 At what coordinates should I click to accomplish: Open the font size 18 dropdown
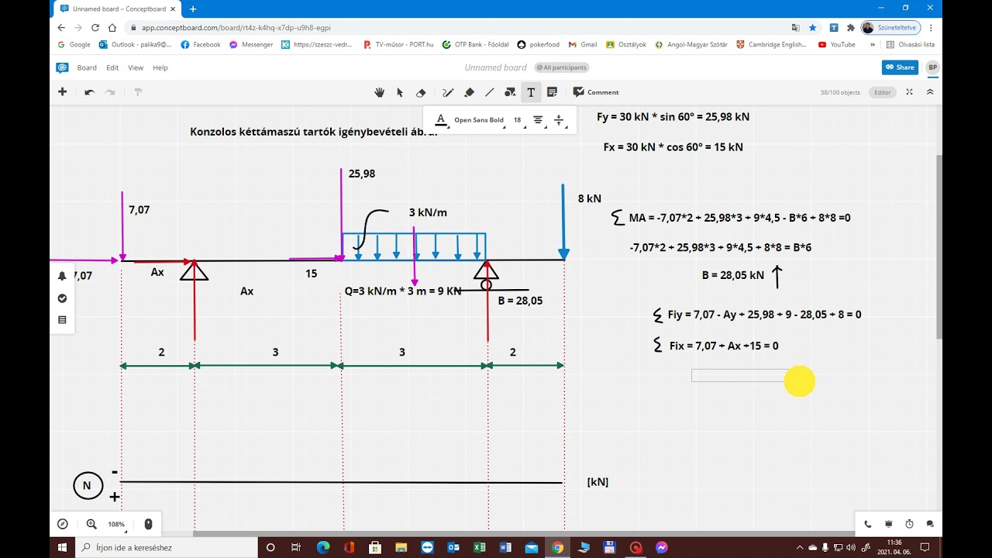pyautogui.click(x=519, y=120)
